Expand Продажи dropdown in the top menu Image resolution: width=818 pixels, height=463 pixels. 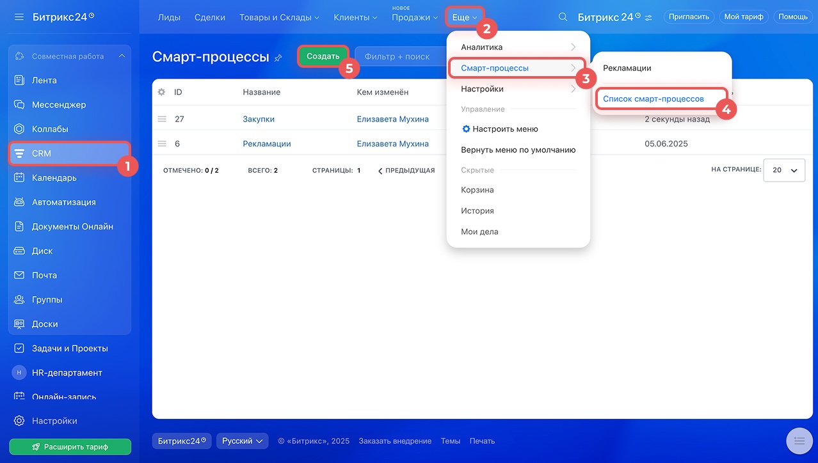pos(415,17)
